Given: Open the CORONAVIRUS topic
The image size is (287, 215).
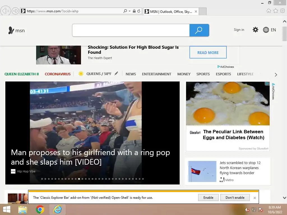Looking at the screenshot, I should pyautogui.click(x=58, y=74).
